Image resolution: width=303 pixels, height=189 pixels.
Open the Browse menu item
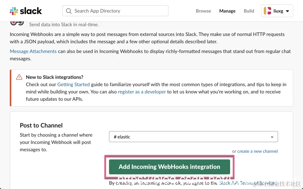tap(203, 11)
